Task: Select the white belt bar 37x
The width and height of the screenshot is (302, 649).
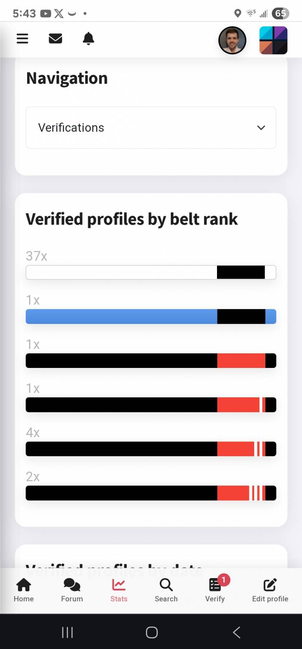Action: coord(151,272)
